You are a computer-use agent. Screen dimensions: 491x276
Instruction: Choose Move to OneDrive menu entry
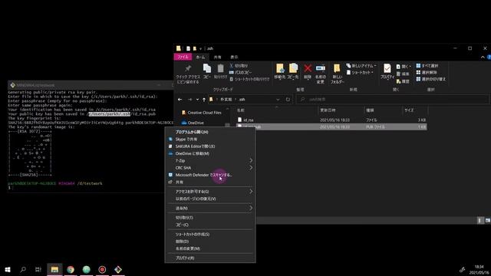tap(210, 153)
